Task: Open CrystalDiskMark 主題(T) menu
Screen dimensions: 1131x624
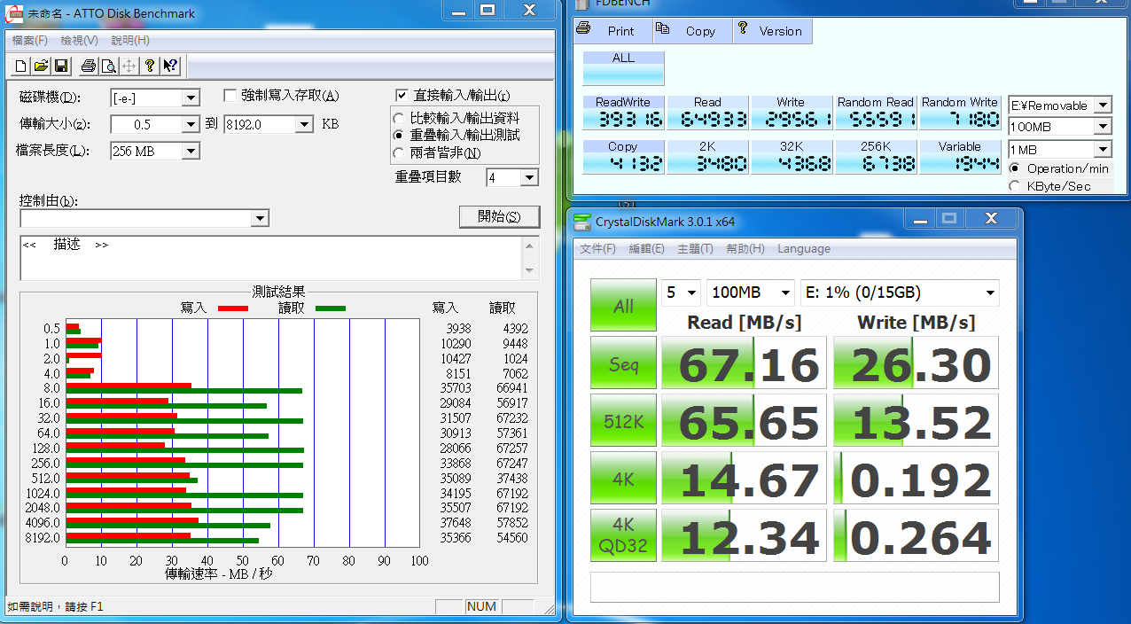Action: coord(696,249)
